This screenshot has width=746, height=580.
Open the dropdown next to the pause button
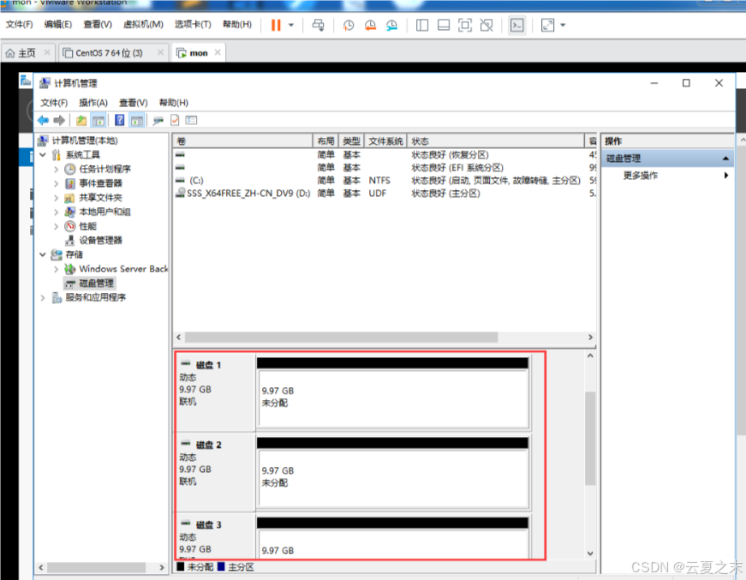[291, 25]
